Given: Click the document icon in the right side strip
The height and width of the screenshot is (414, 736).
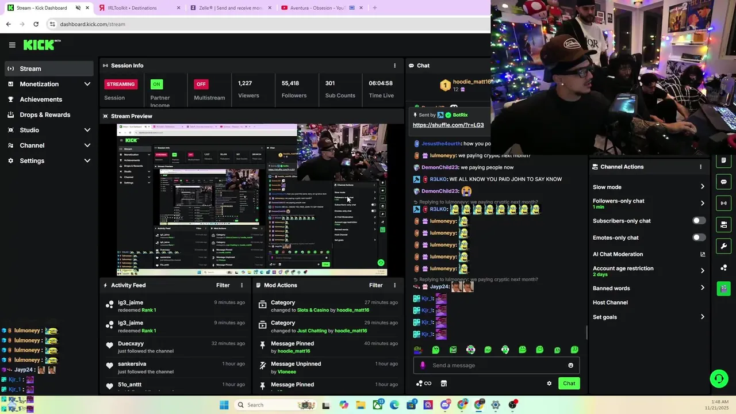Looking at the screenshot, I should pyautogui.click(x=723, y=160).
